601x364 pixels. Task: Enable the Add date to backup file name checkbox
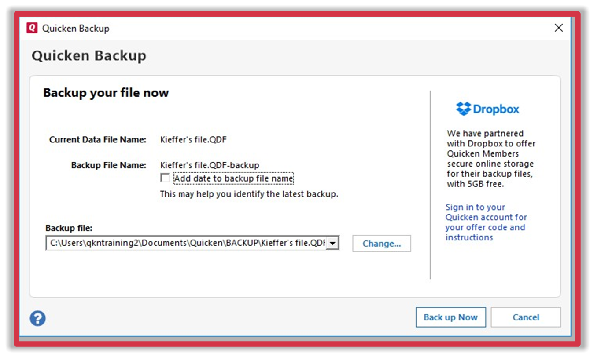pyautogui.click(x=165, y=178)
